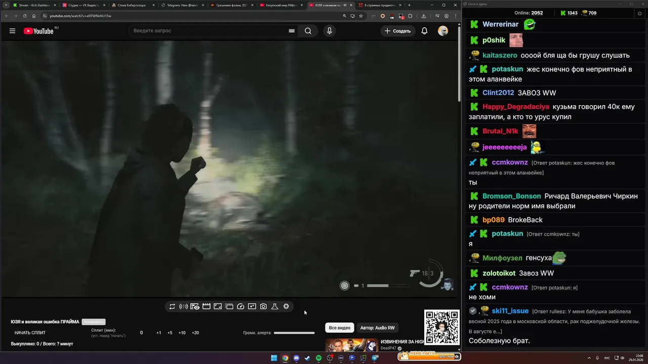Click the audio broadcast waves icon in video toolbar

tap(183, 306)
